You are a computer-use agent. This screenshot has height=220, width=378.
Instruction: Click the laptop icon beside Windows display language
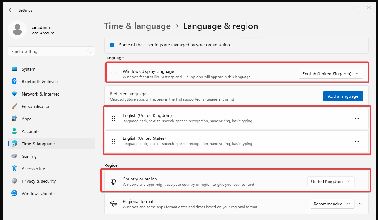point(113,74)
